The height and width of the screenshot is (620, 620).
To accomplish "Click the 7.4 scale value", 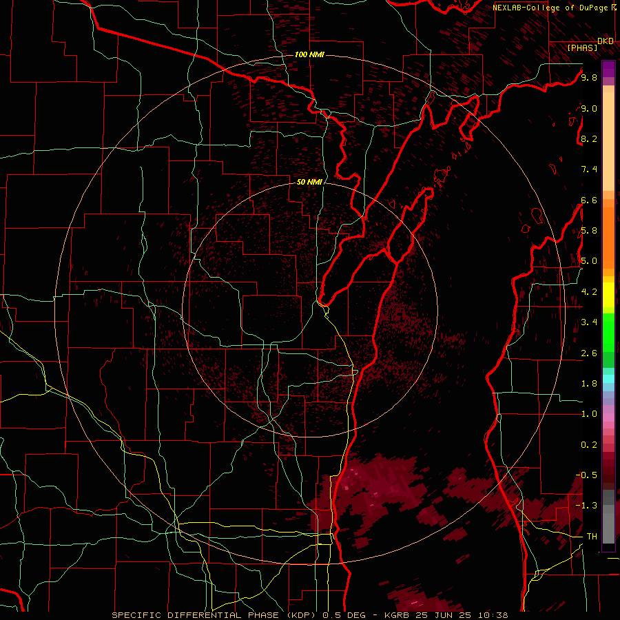I will point(589,169).
